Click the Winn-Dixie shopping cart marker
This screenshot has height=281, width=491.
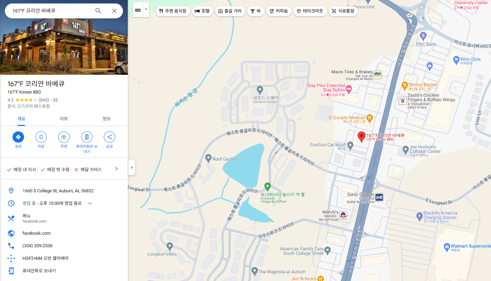(456, 60)
